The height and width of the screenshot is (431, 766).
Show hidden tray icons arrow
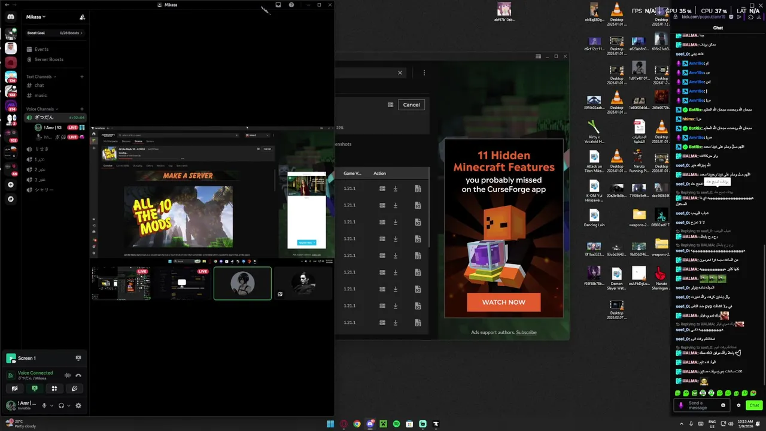pos(681,424)
